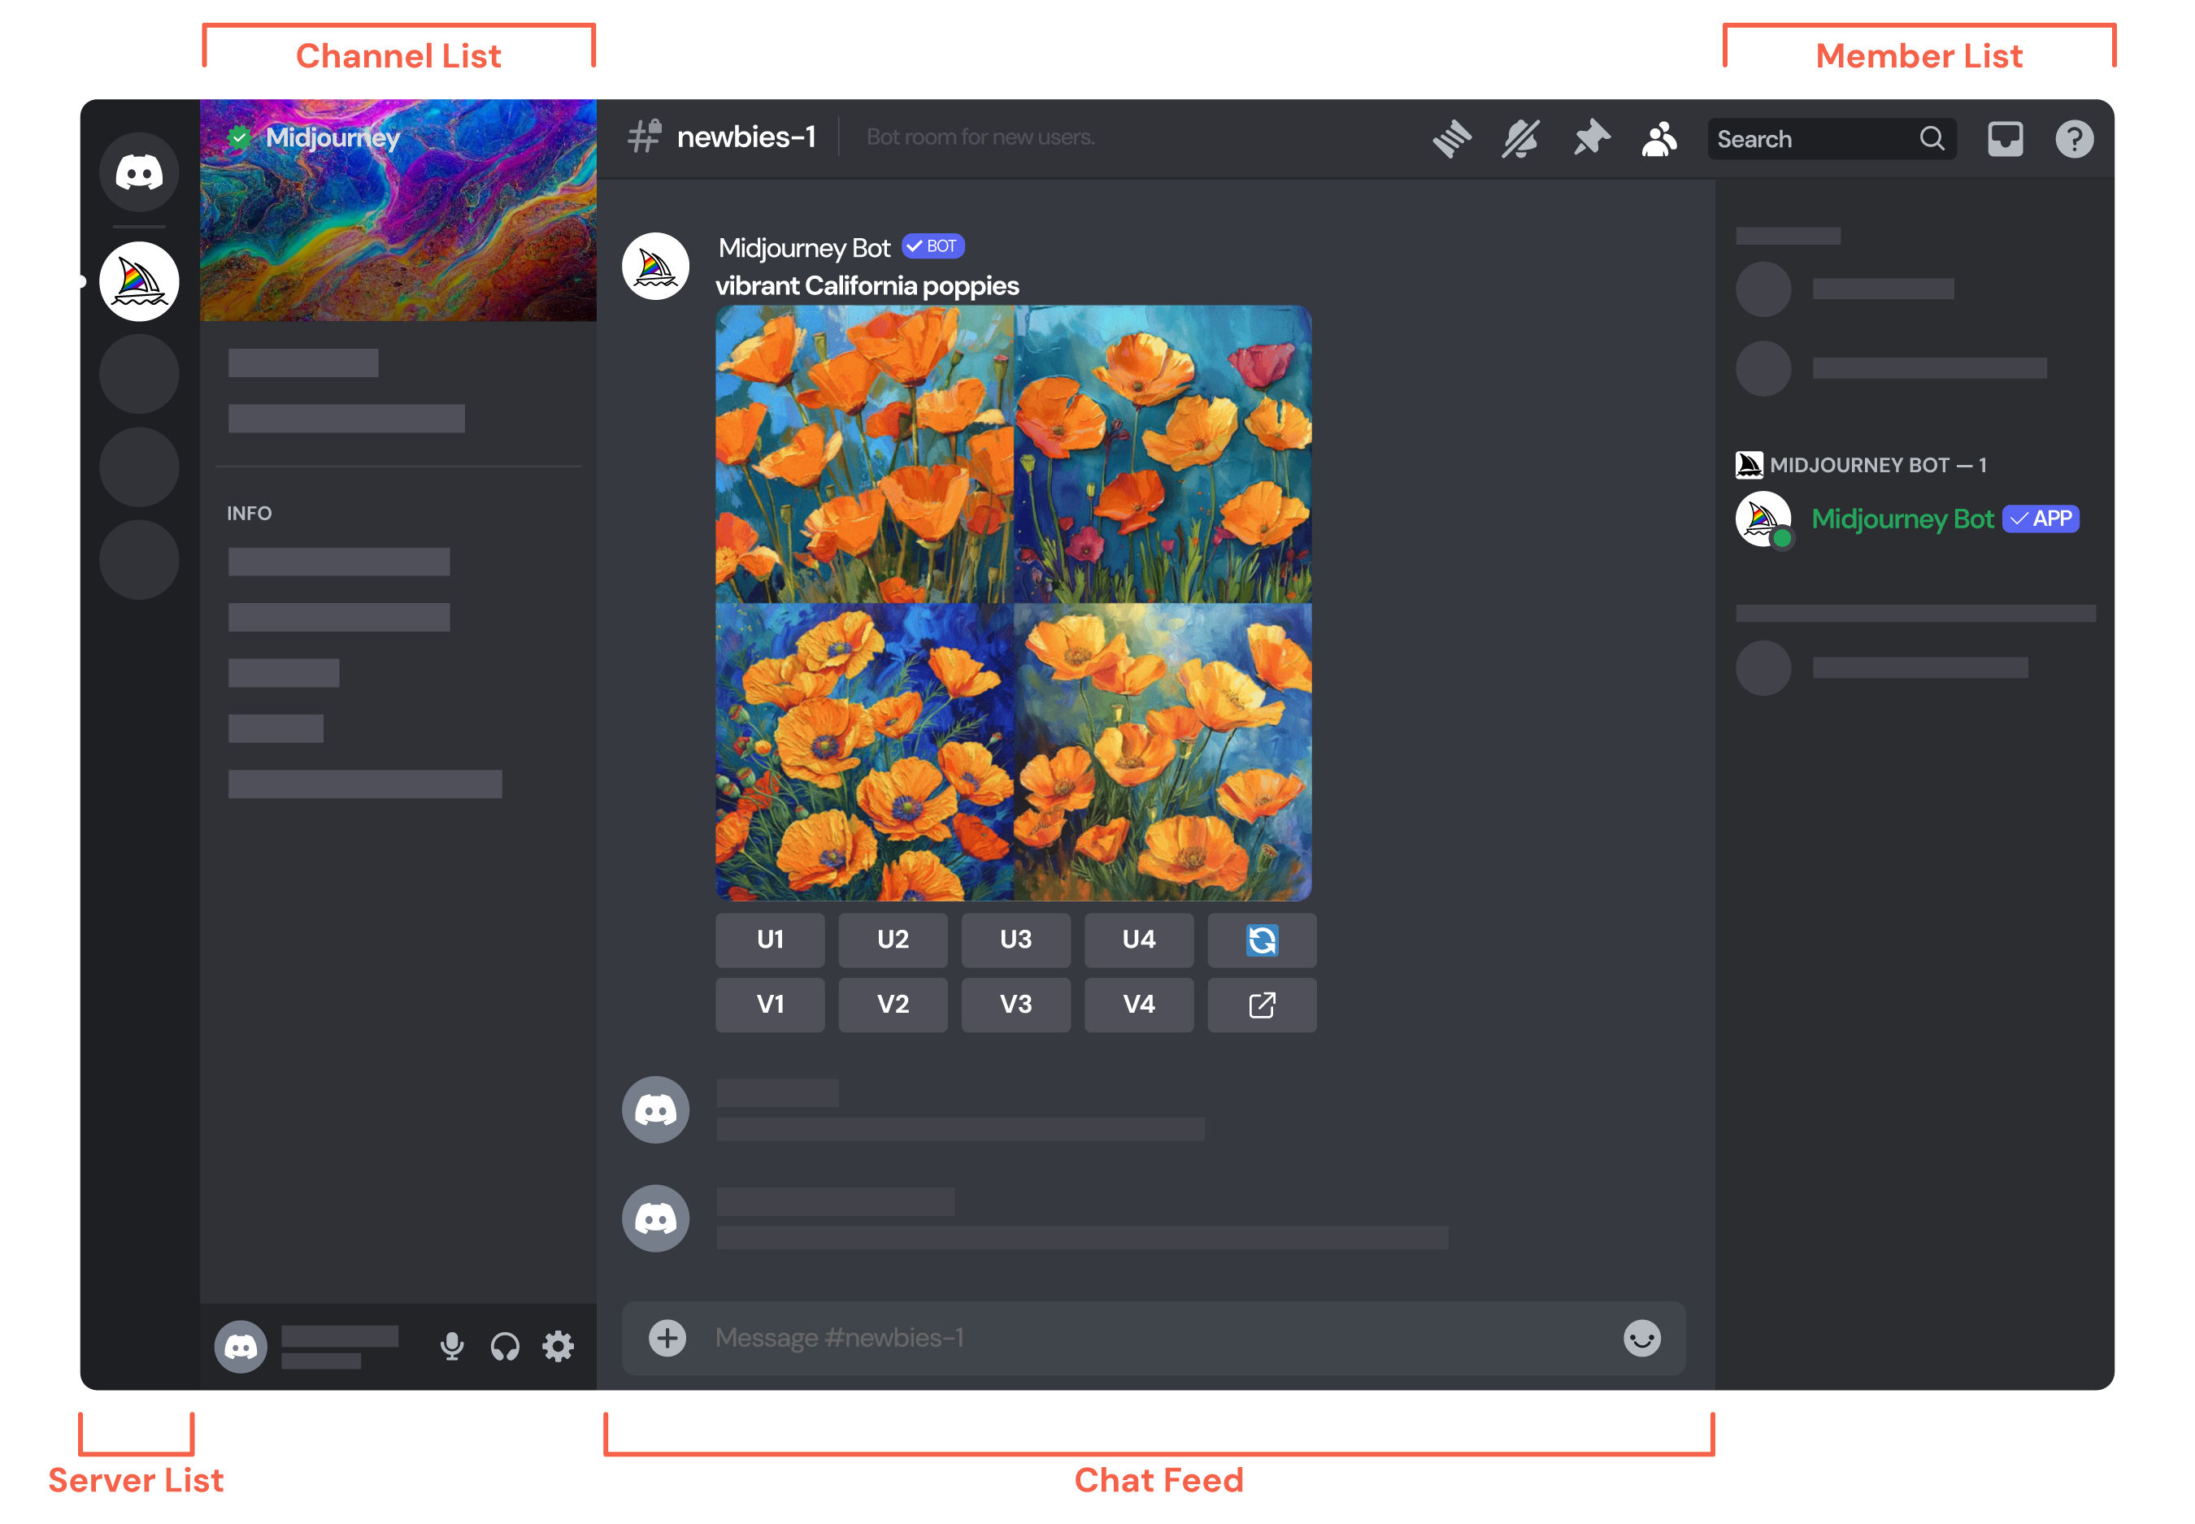Click the U1 upscale button
Viewport: 2195px width, 1524px height.
click(x=770, y=940)
